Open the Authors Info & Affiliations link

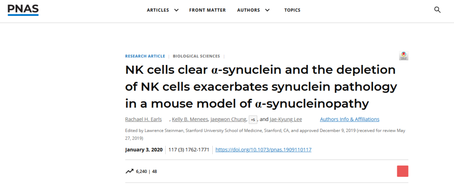coord(349,119)
